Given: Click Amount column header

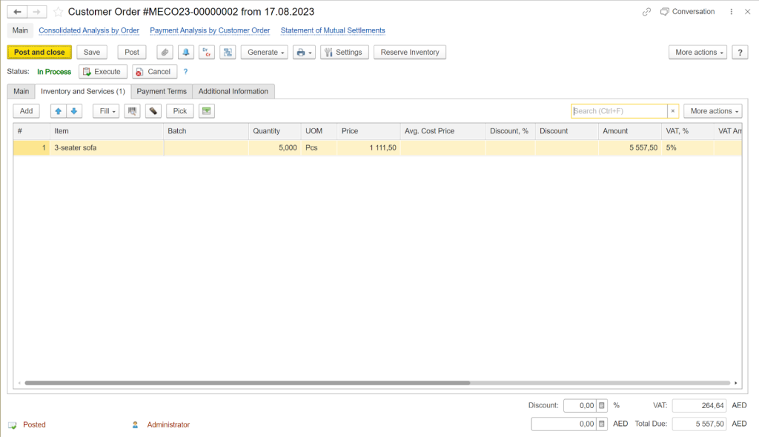Looking at the screenshot, I should pyautogui.click(x=630, y=131).
